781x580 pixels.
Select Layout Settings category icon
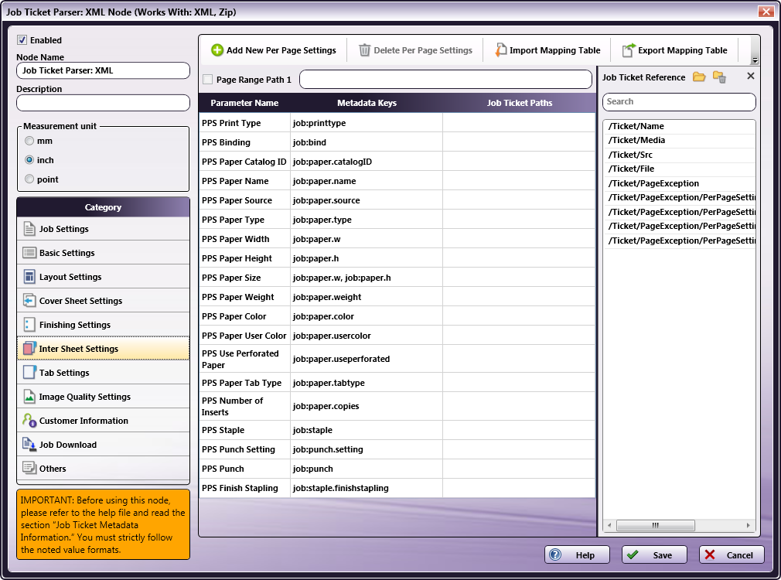tap(29, 277)
